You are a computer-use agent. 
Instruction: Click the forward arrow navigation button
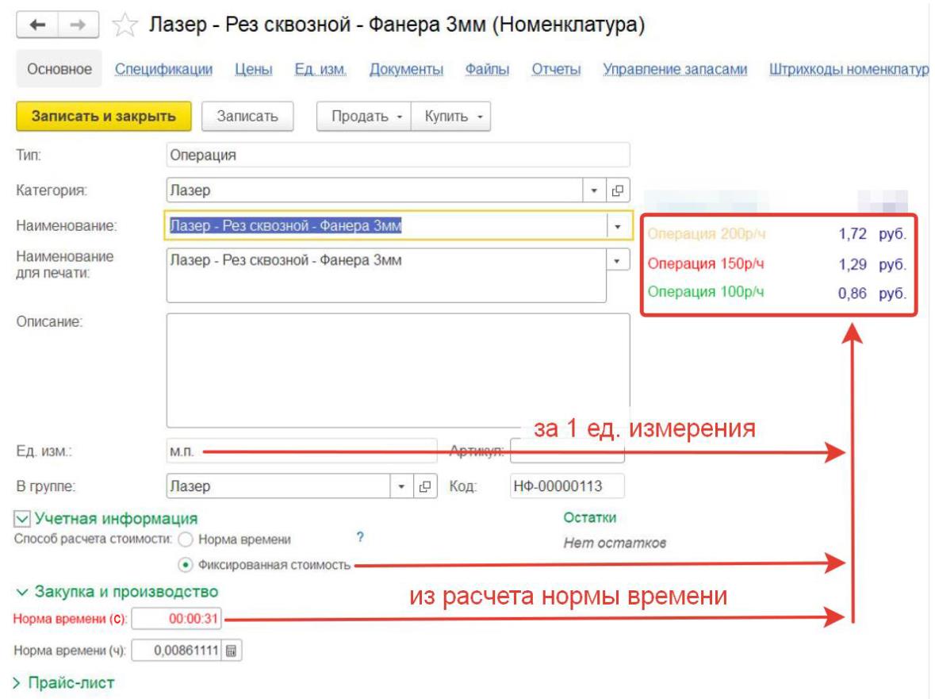click(78, 26)
